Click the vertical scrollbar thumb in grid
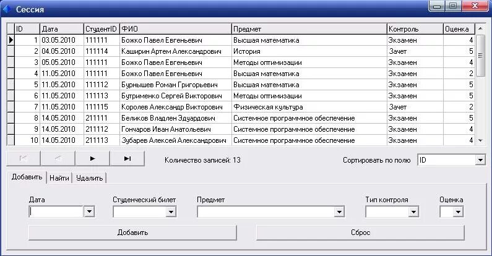Image resolution: width=492 pixels, height=256 pixels. coord(480,56)
